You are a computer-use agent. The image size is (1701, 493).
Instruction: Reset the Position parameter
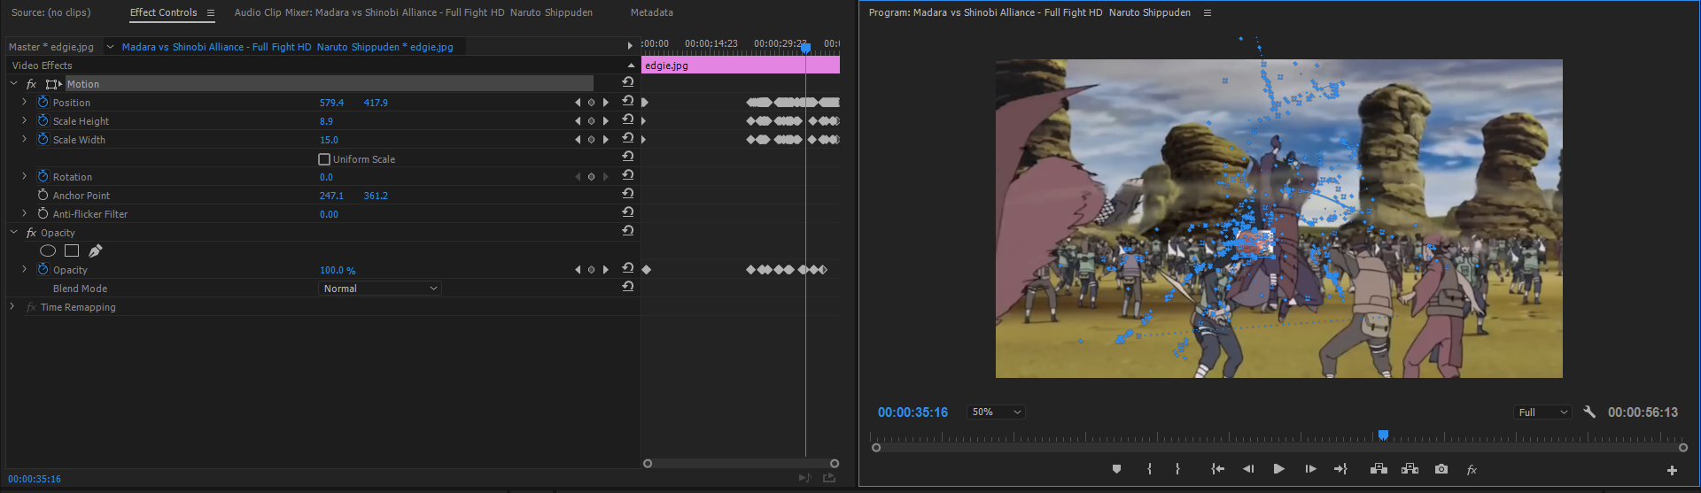click(628, 101)
